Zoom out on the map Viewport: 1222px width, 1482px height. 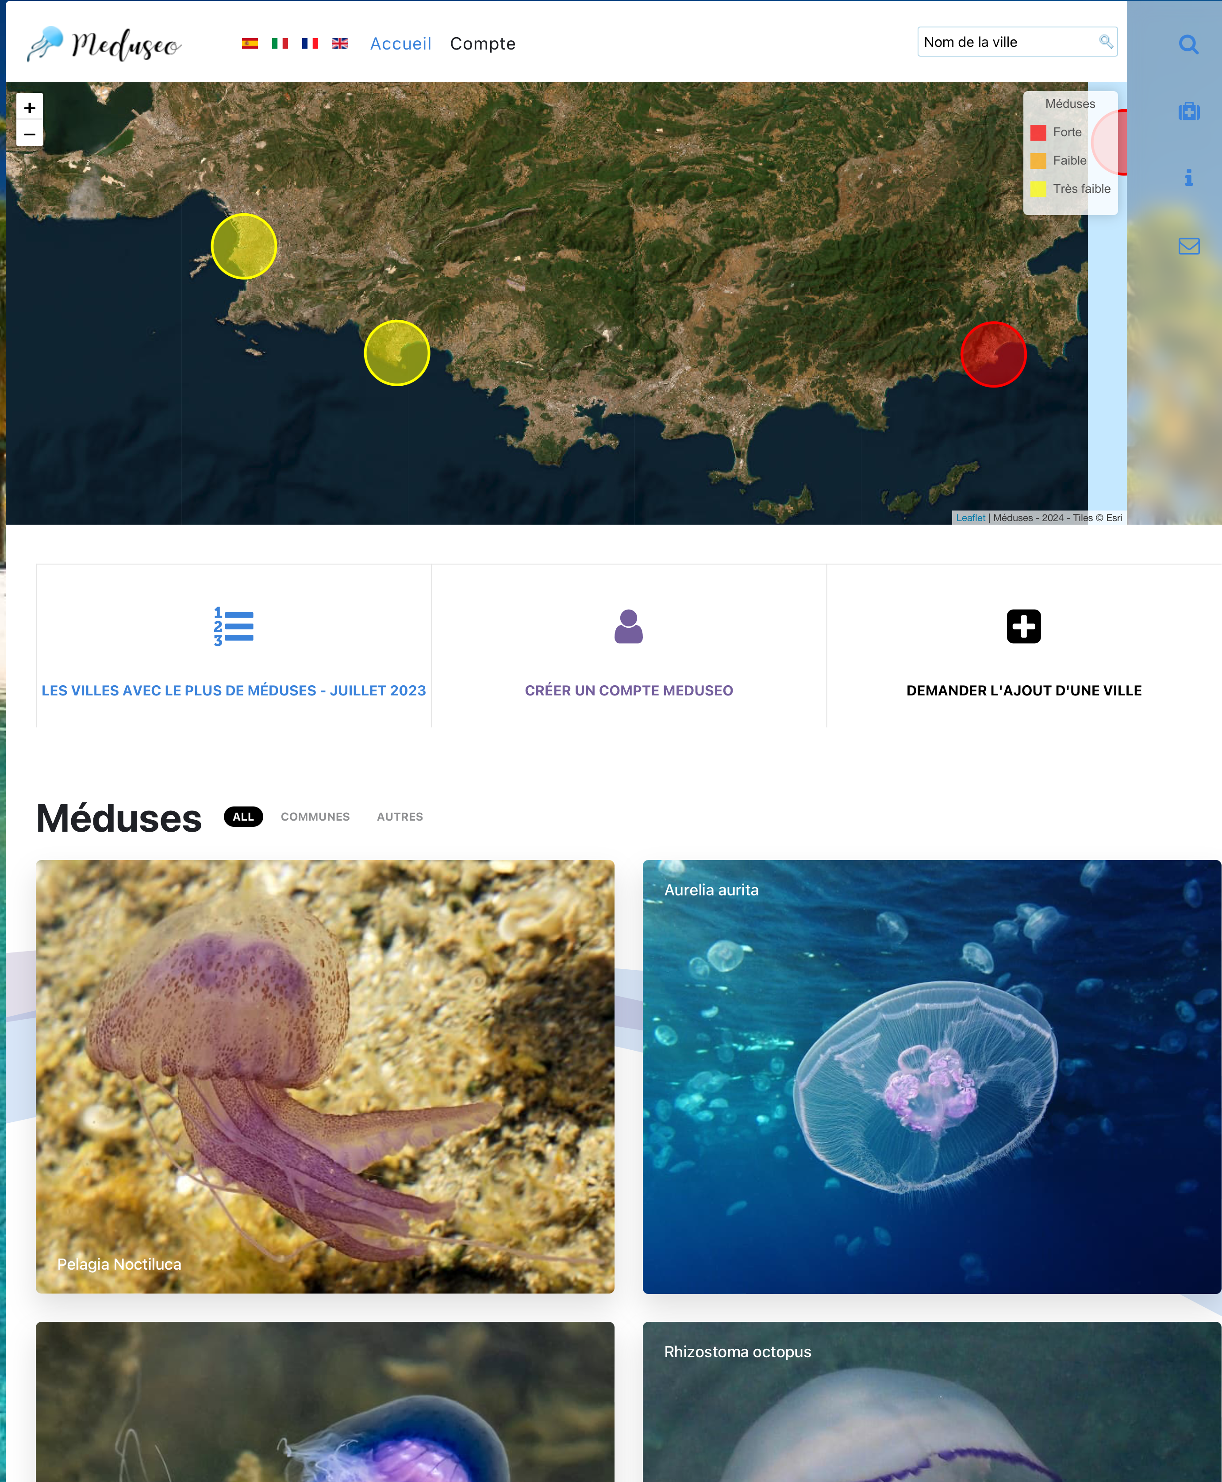pyautogui.click(x=30, y=134)
